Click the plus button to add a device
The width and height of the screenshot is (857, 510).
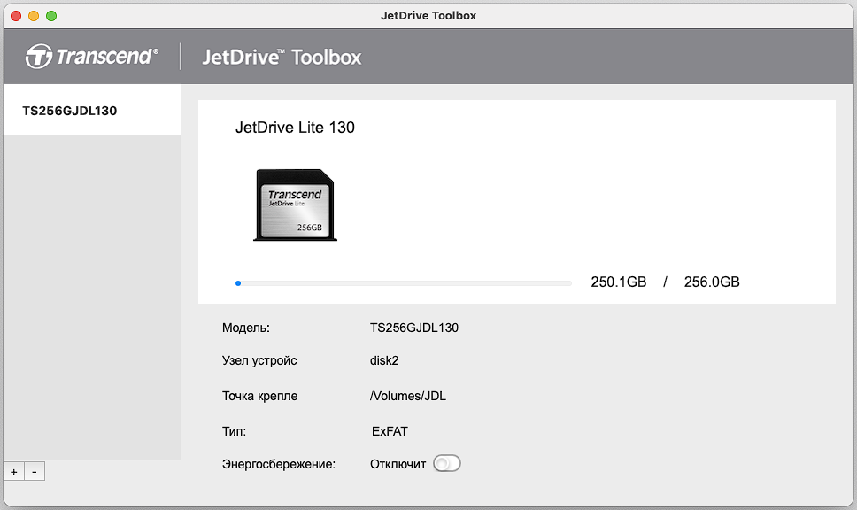[x=14, y=472]
